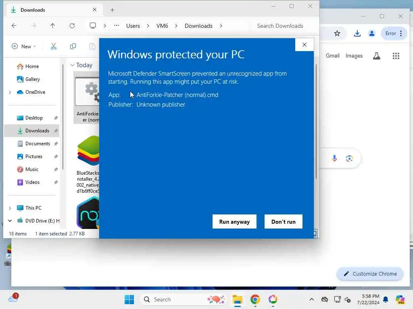The image size is (413, 309).
Task: Click the Chrome Error menu button
Action: 394,33
